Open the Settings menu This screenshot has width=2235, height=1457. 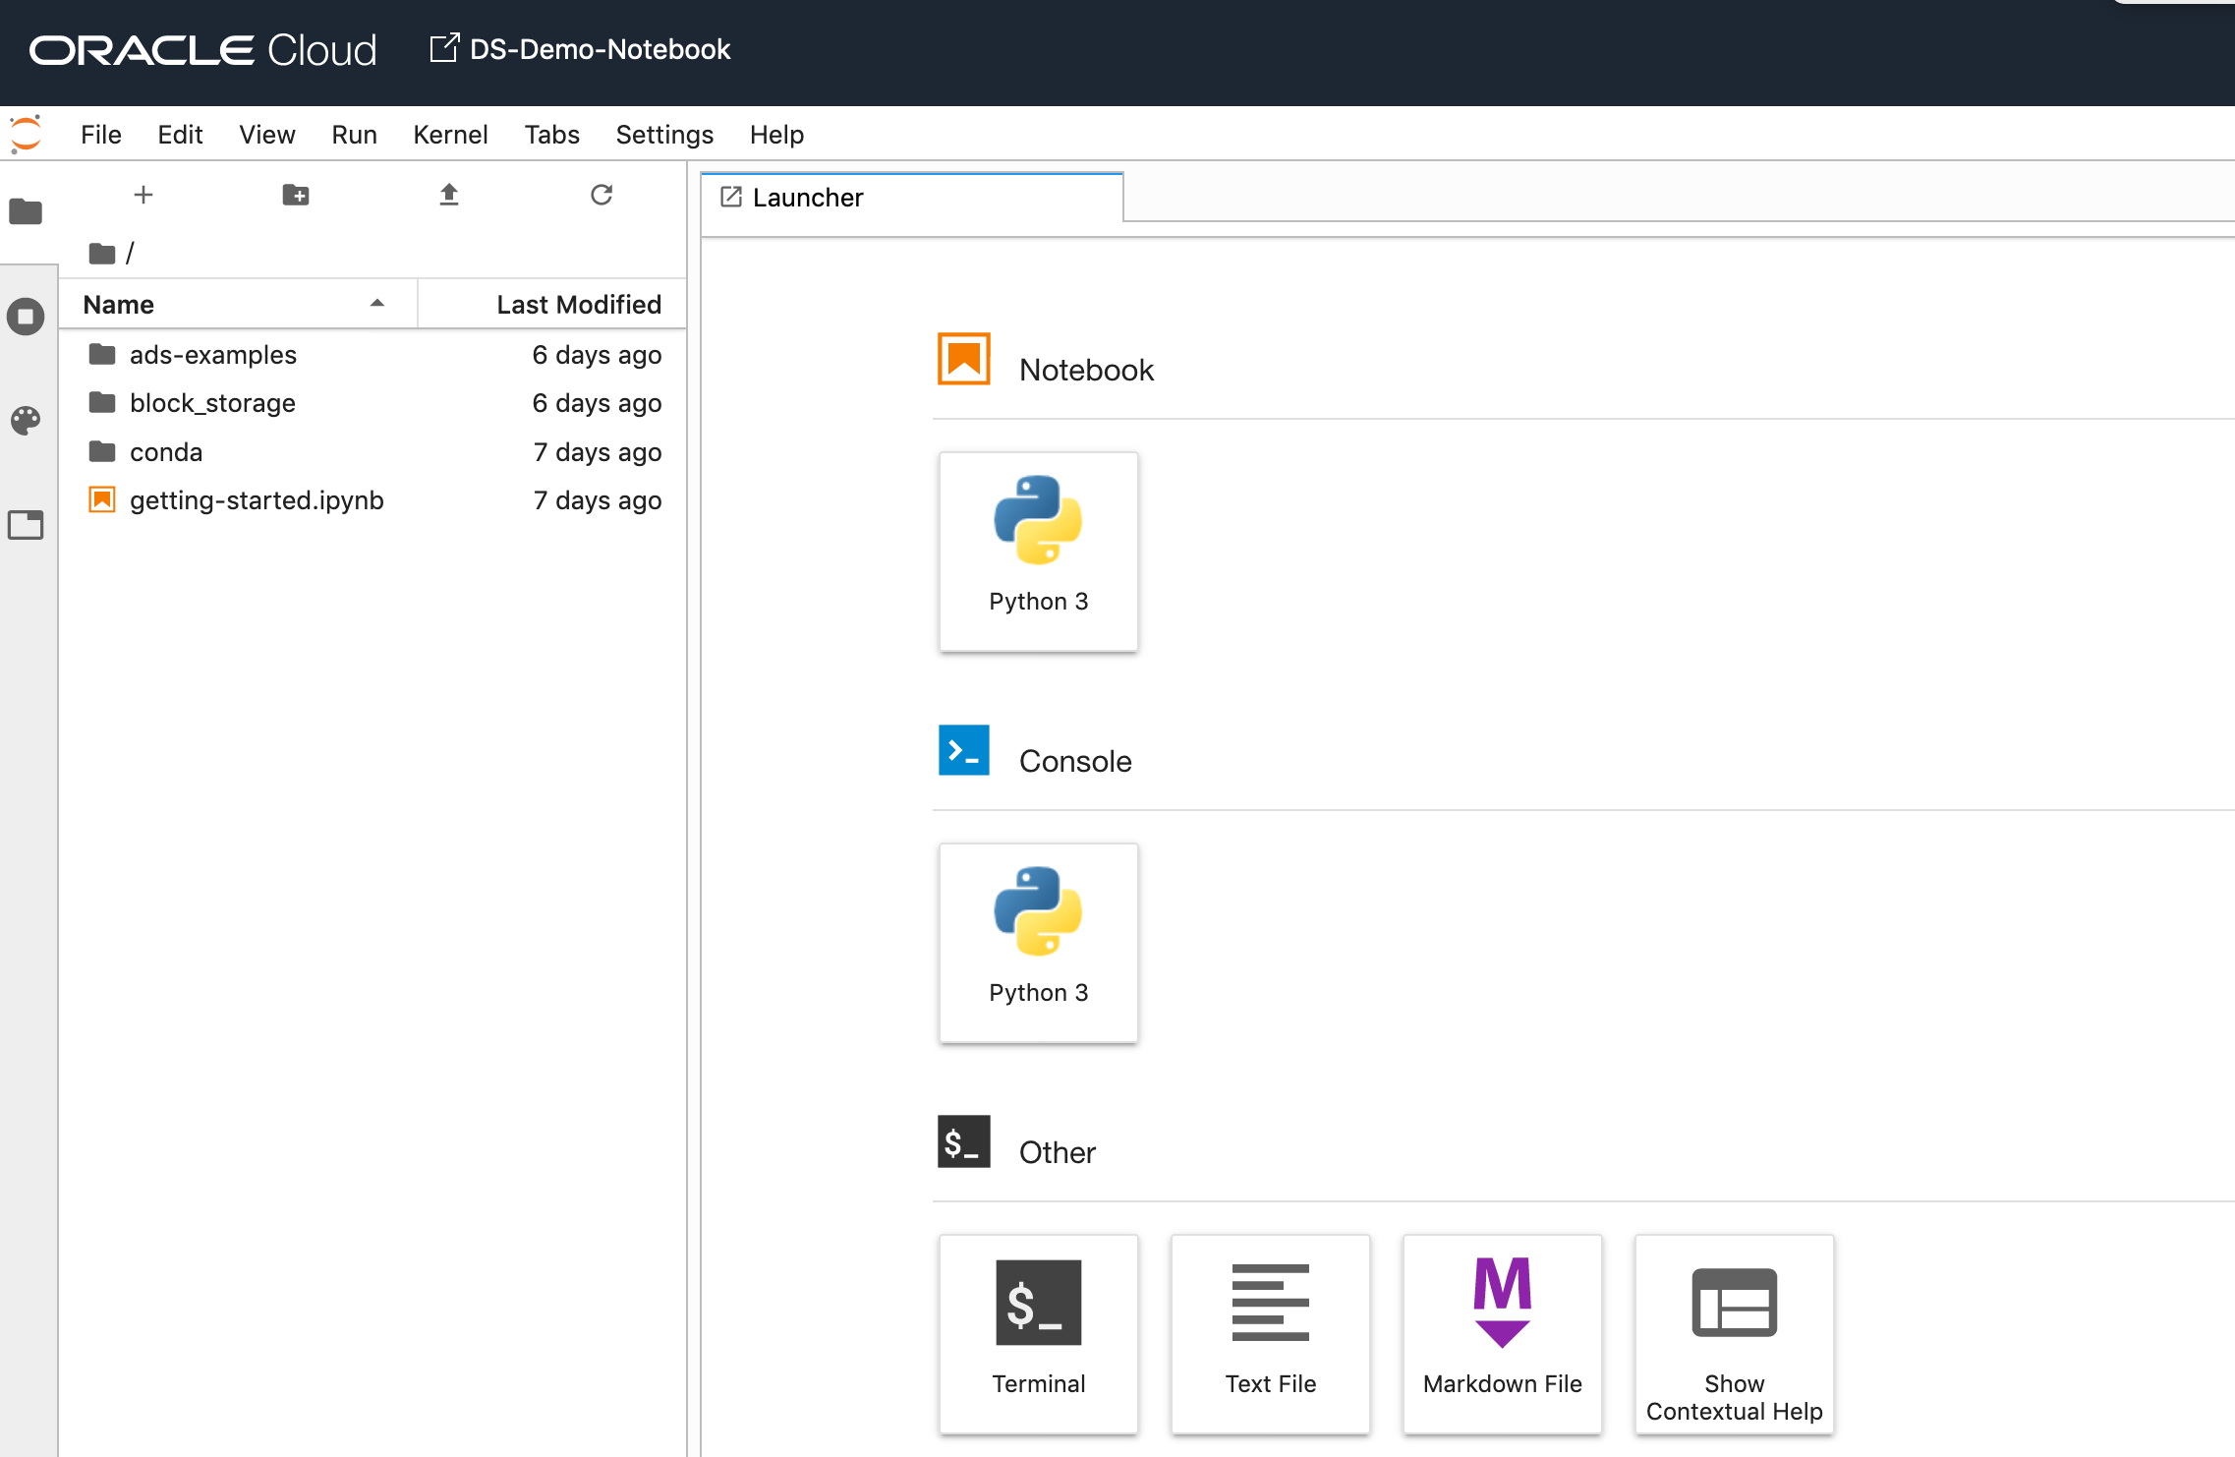pos(664,135)
